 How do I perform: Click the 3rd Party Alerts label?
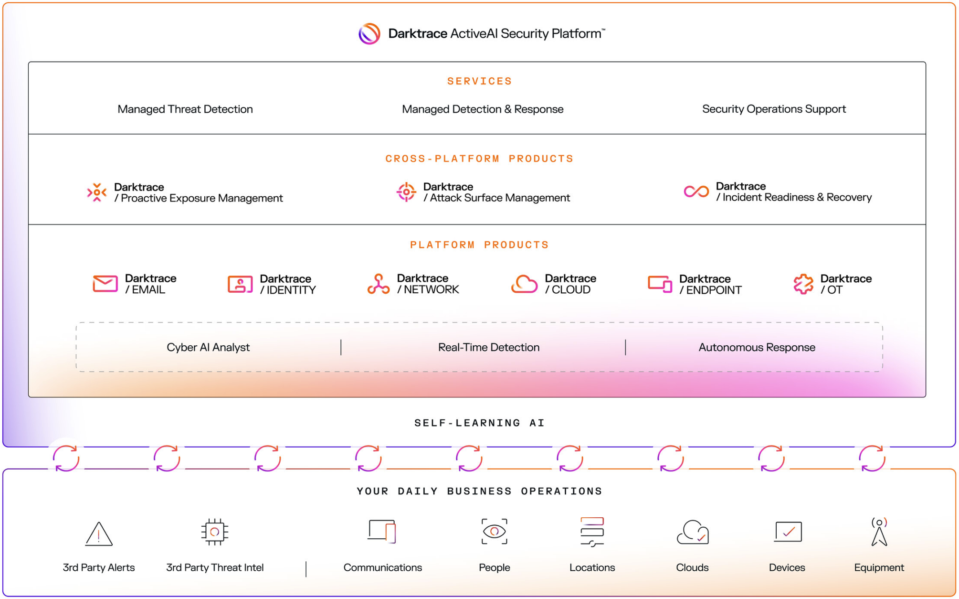[99, 568]
